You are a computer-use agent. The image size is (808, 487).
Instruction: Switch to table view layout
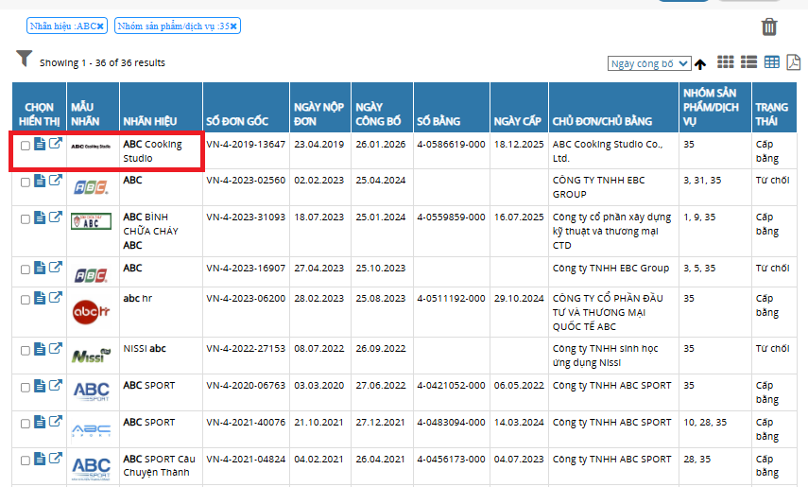pyautogui.click(x=771, y=62)
